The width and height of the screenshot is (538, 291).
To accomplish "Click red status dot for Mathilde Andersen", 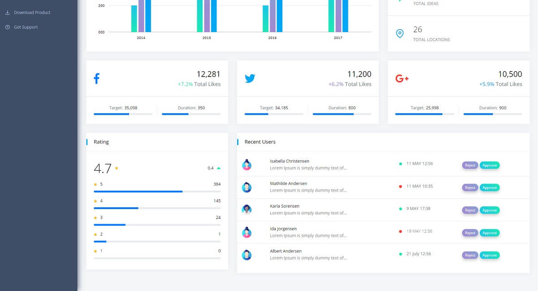I will 400,186.
